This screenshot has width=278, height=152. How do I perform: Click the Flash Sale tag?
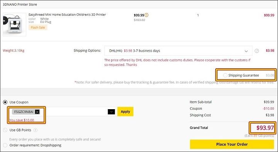click(x=38, y=27)
